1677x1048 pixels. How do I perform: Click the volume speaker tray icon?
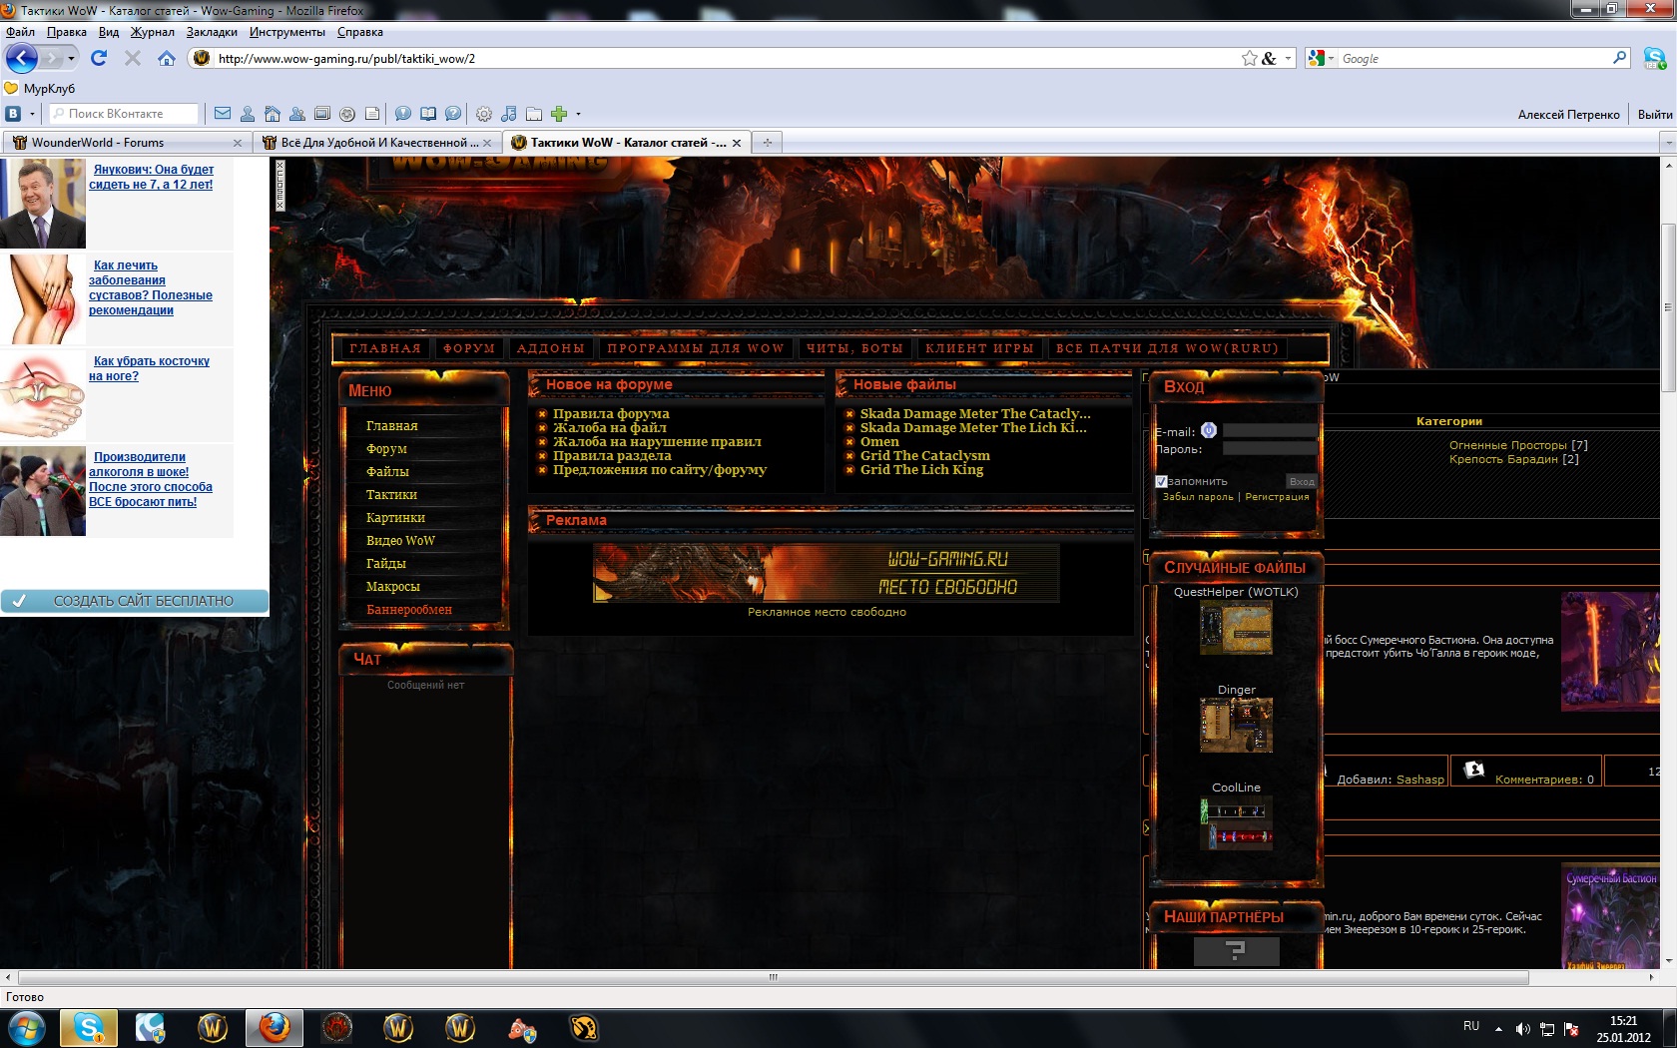pos(1522,1029)
